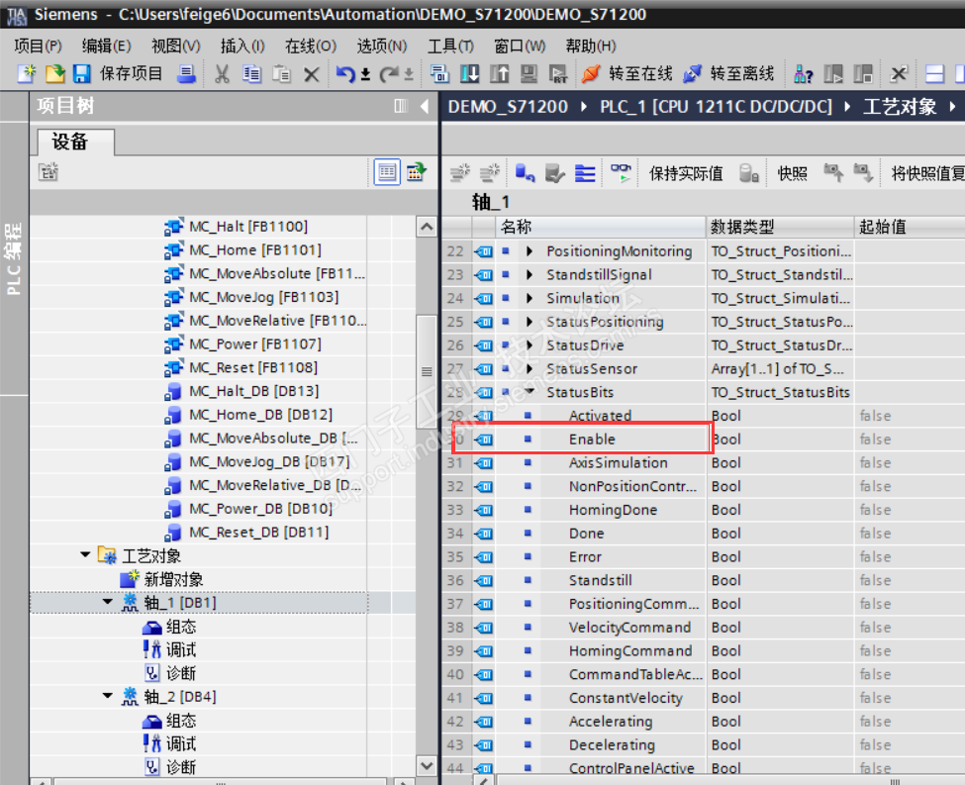
Task: Click project tree scrollbar up arrow
Action: click(x=426, y=228)
